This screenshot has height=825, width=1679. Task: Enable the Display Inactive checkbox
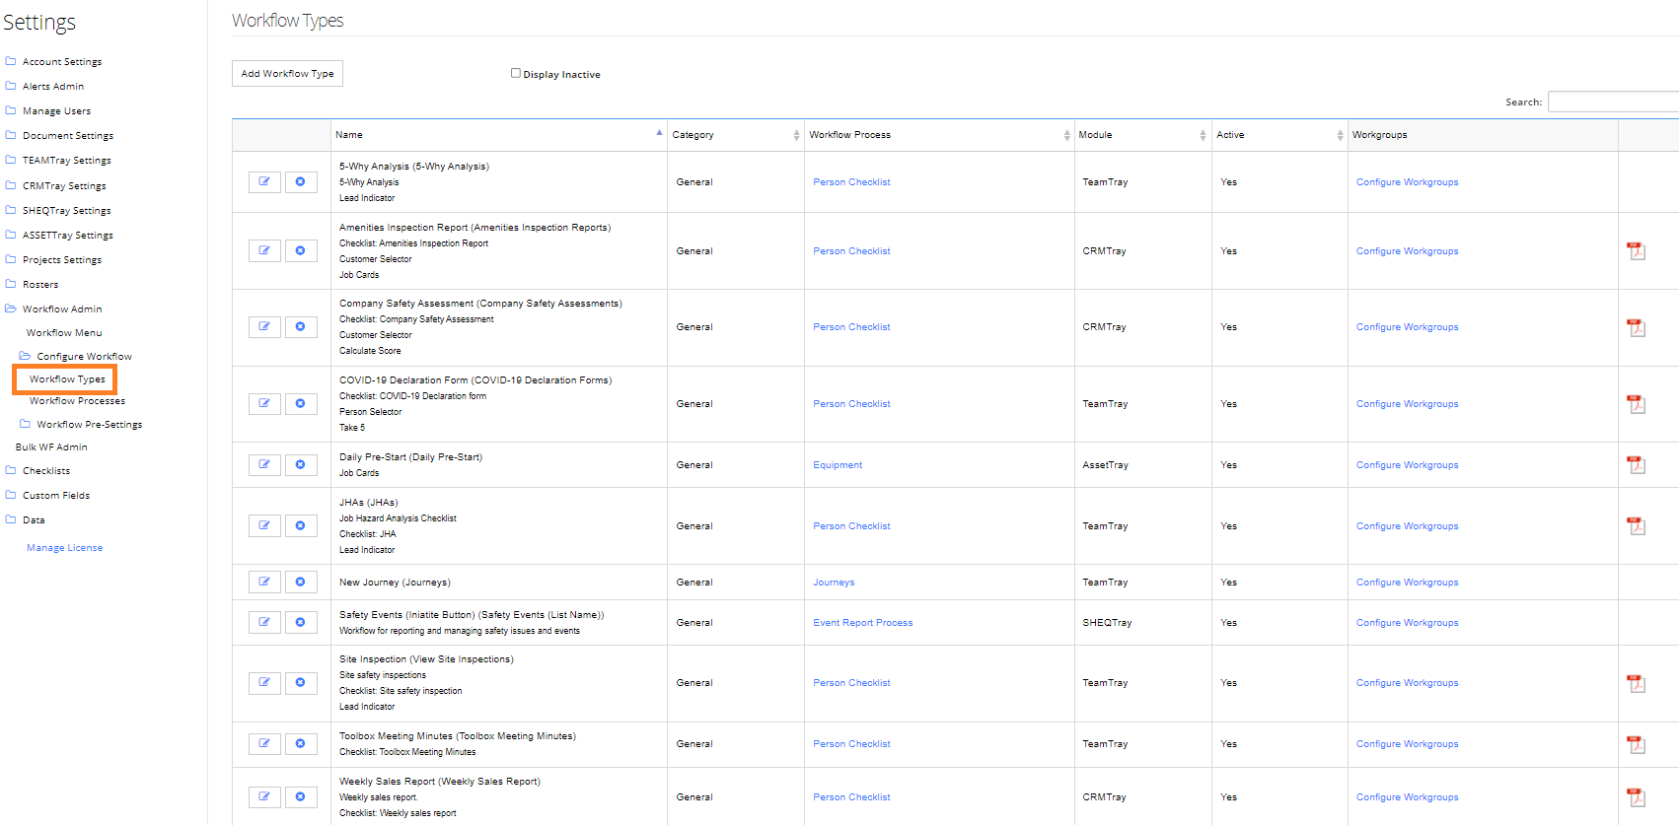(x=515, y=73)
